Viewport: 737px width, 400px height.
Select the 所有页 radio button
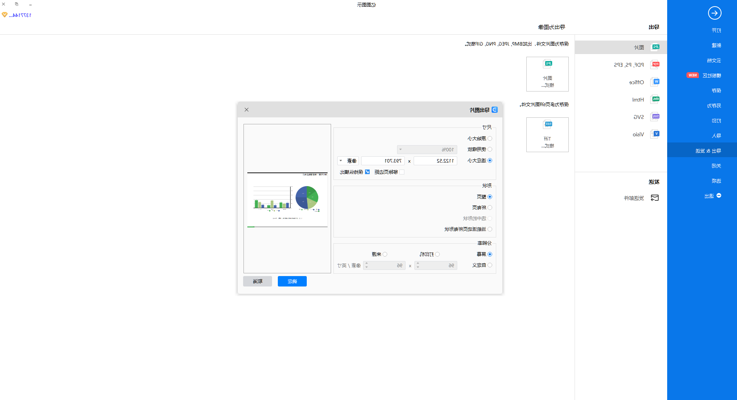(490, 207)
